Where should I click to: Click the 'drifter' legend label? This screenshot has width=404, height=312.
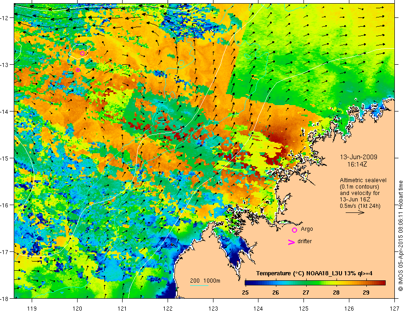(304, 241)
